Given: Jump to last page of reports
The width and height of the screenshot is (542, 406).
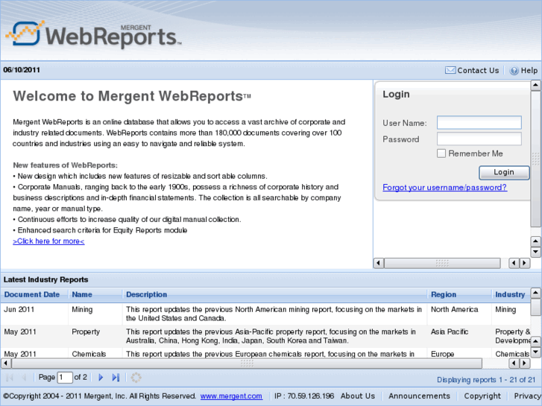Looking at the screenshot, I should coord(116,378).
